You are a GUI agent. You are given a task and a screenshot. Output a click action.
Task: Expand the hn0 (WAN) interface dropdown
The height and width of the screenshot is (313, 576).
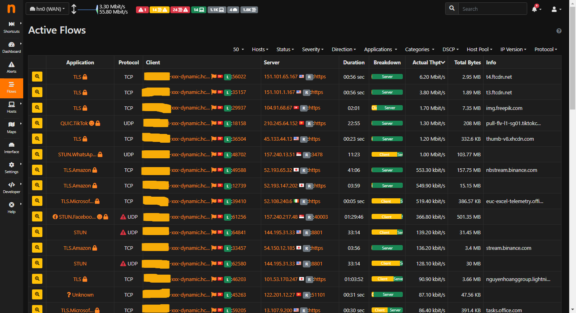point(47,9)
